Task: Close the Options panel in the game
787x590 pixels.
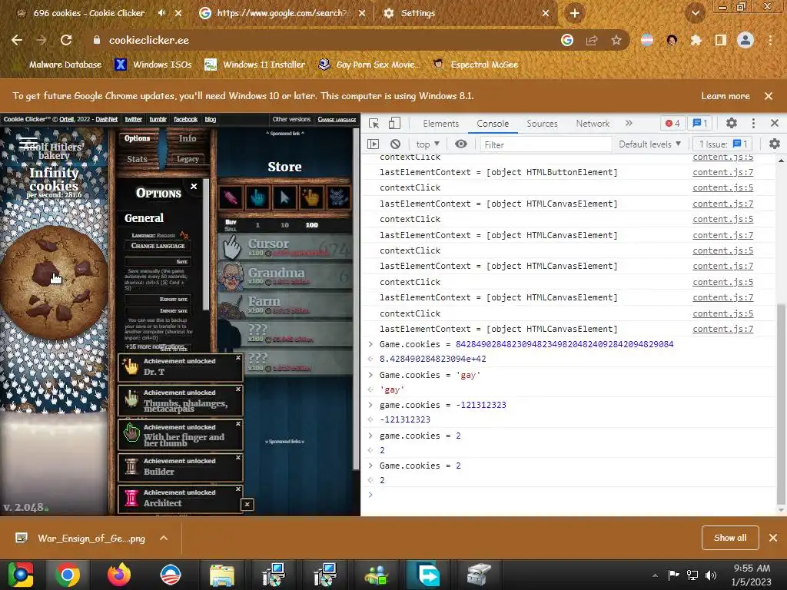Action: coord(194,186)
